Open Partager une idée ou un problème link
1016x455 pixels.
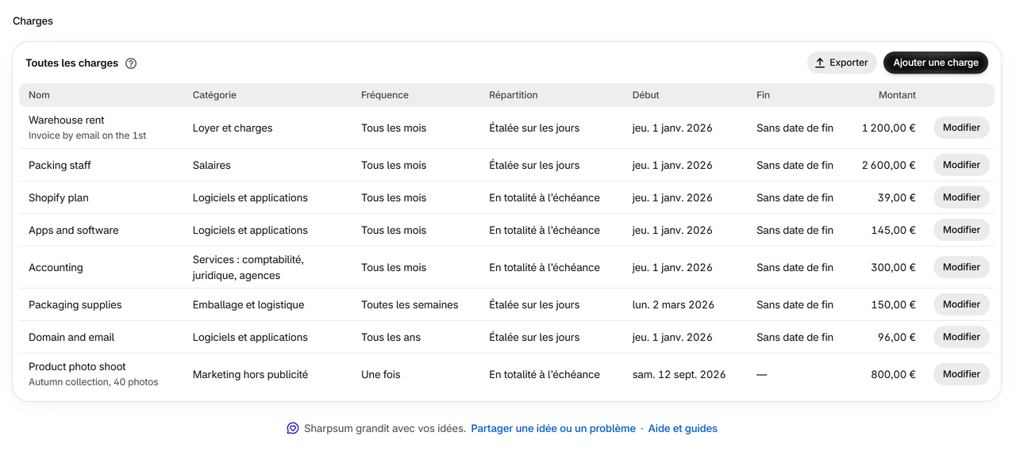[x=553, y=429]
